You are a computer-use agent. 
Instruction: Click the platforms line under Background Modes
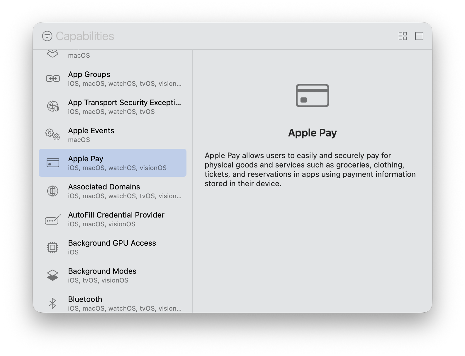click(x=98, y=280)
